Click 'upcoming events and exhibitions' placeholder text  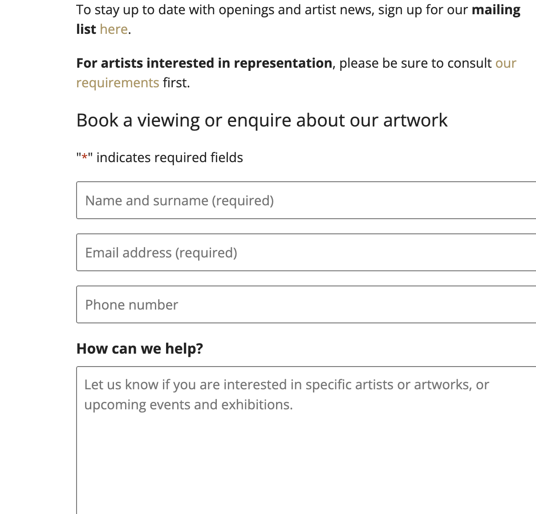point(188,404)
